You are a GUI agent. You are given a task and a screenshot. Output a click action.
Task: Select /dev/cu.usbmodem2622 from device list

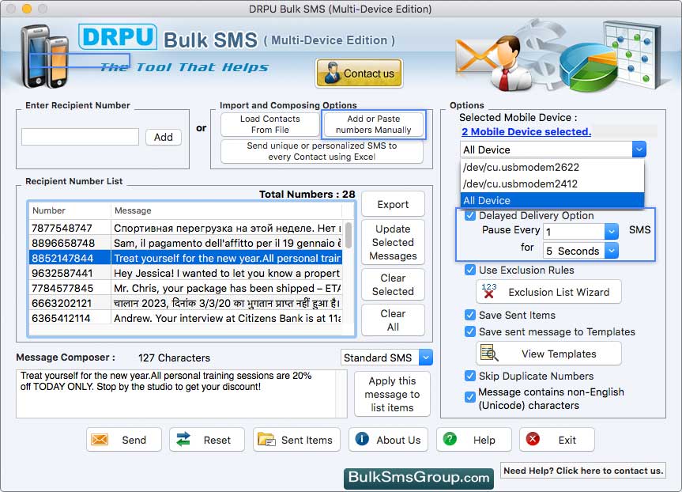click(552, 167)
